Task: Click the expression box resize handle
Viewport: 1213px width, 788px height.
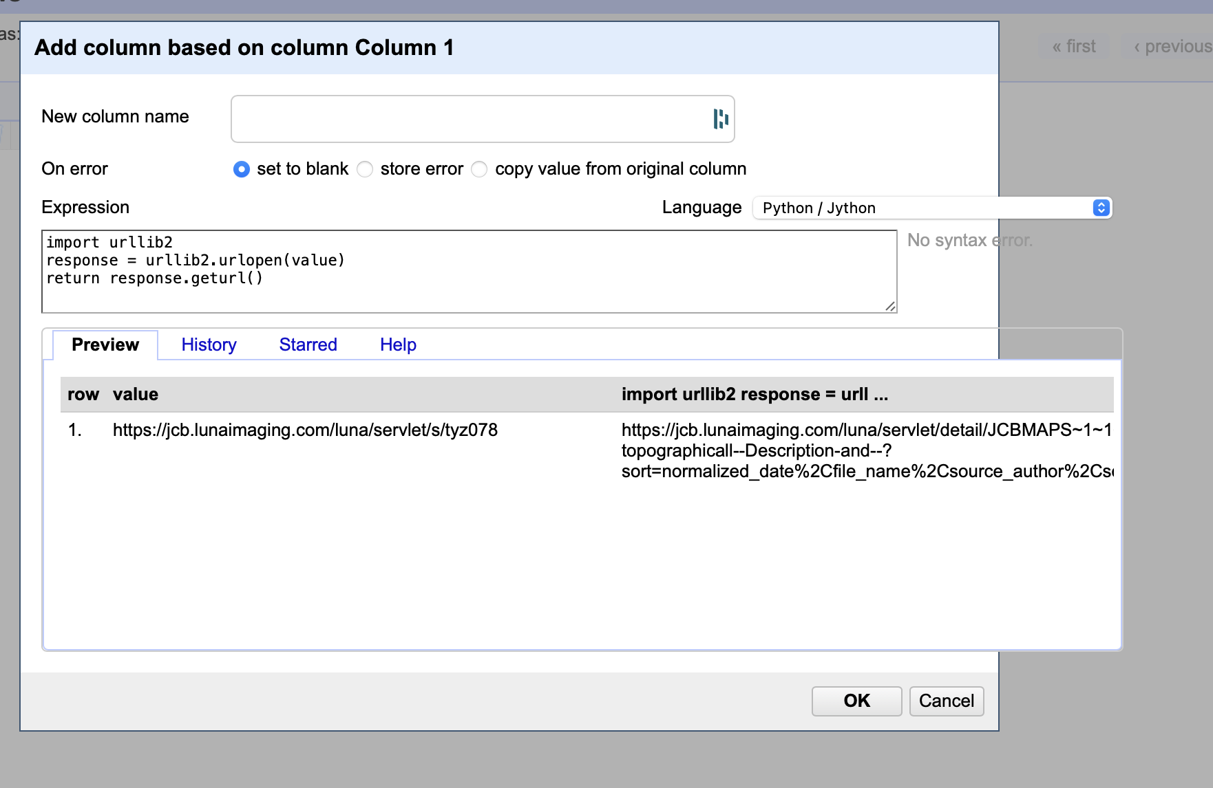Action: [890, 306]
